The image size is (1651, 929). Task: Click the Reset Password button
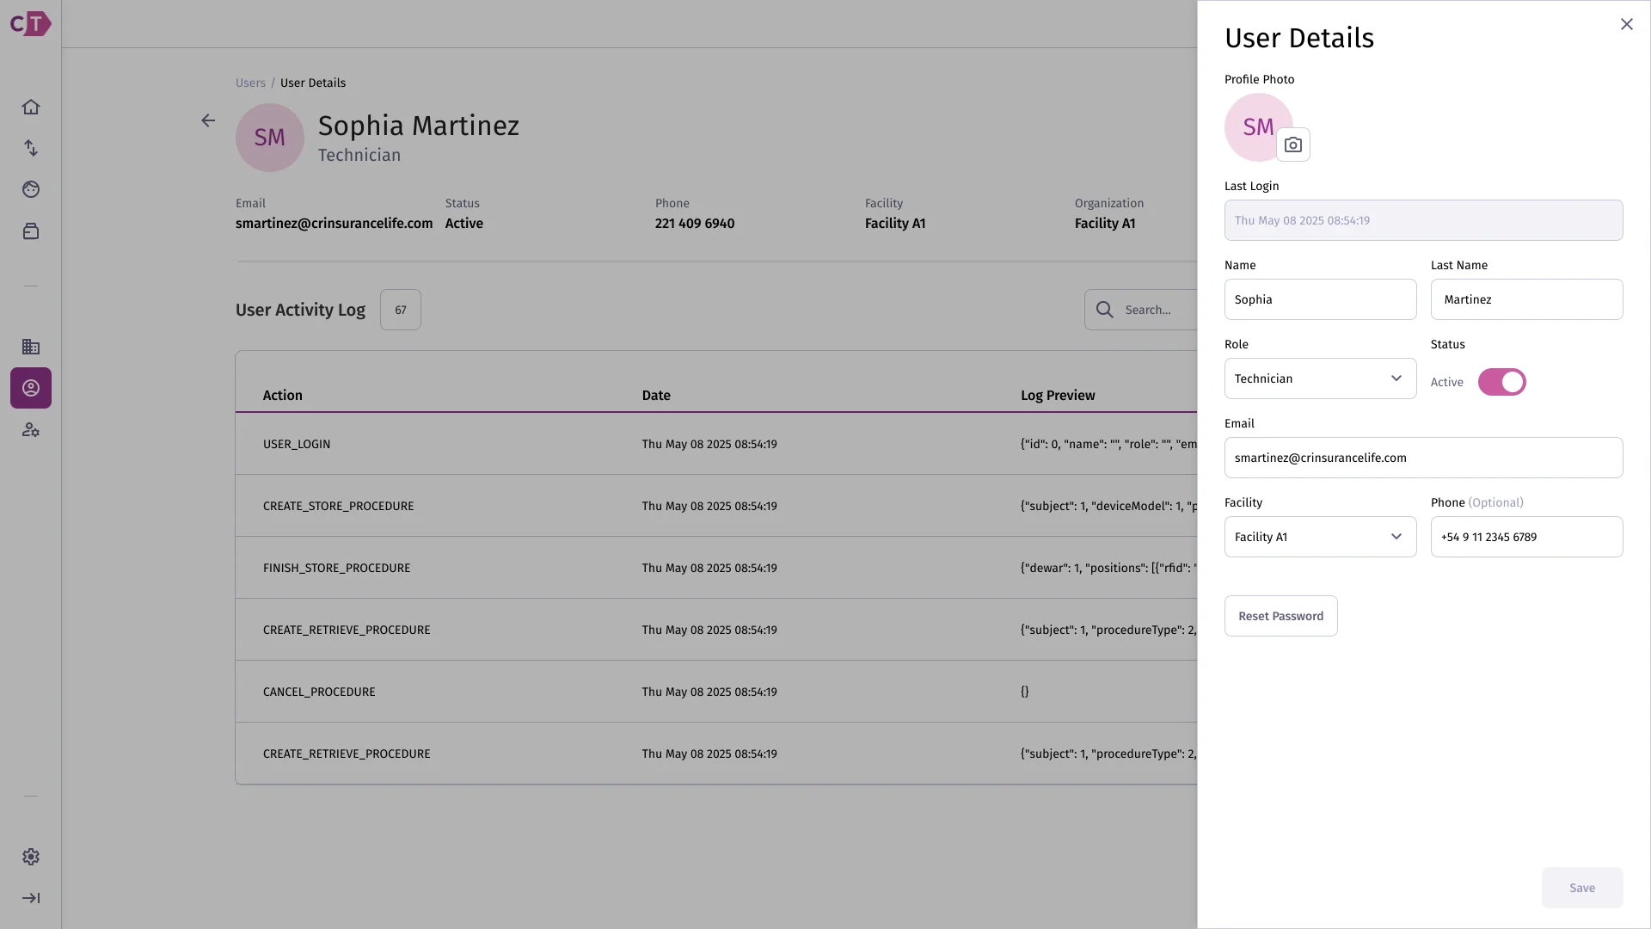pos(1280,616)
